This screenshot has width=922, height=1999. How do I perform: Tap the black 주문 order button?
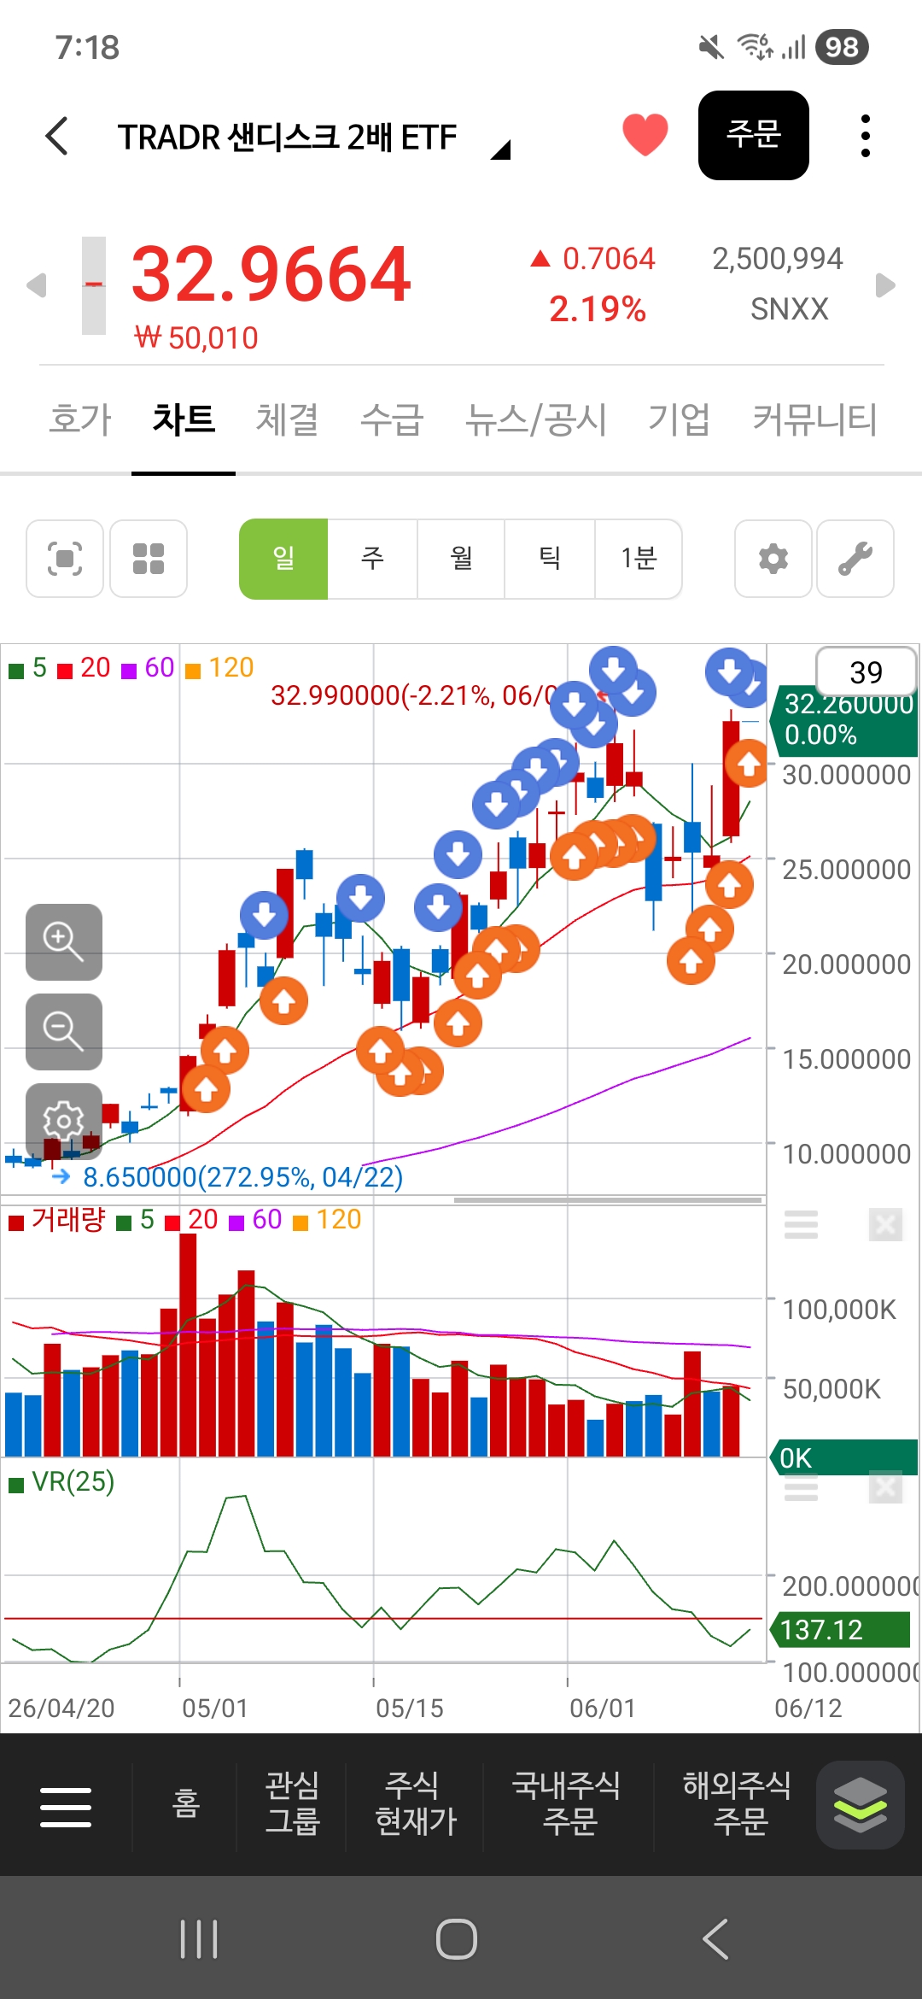tap(754, 135)
